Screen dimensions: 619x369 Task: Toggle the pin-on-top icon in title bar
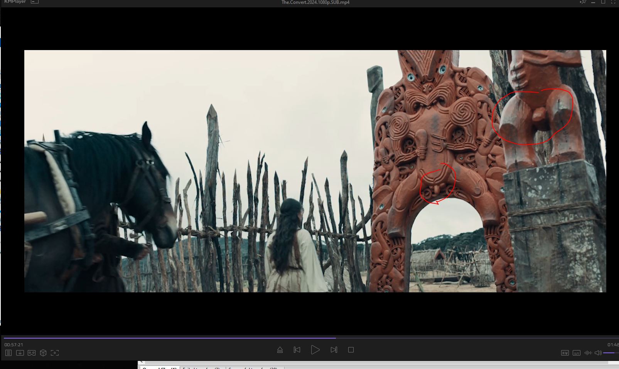(x=583, y=2)
